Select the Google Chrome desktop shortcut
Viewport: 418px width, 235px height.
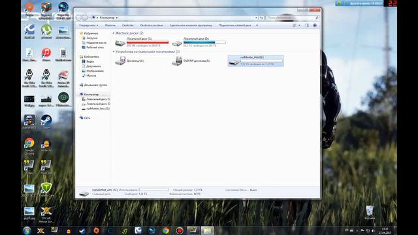29,146
